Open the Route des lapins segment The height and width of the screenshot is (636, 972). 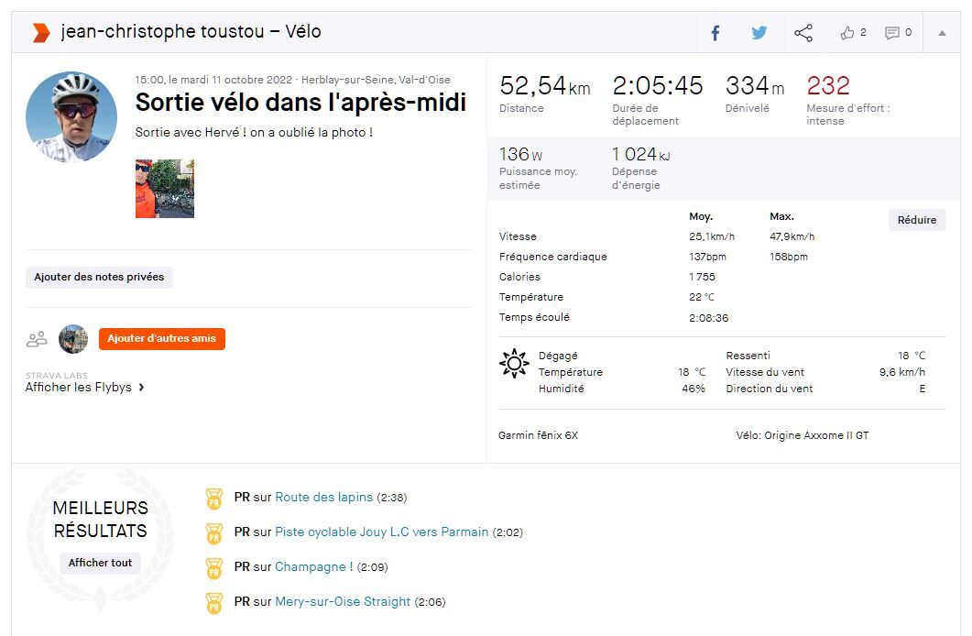pyautogui.click(x=324, y=498)
